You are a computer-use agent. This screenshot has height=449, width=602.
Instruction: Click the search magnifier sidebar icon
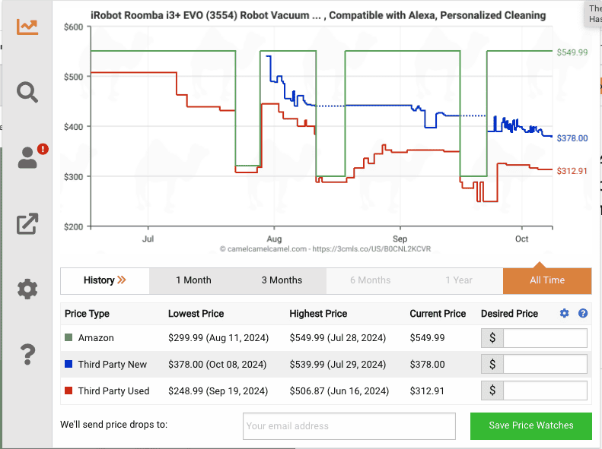click(27, 93)
